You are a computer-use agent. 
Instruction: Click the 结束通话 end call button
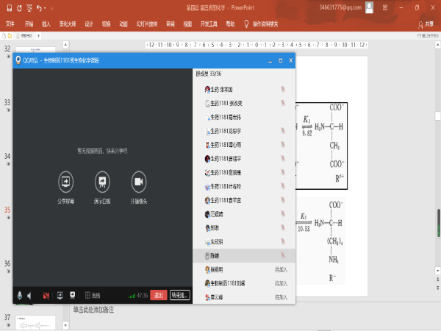coord(180,296)
